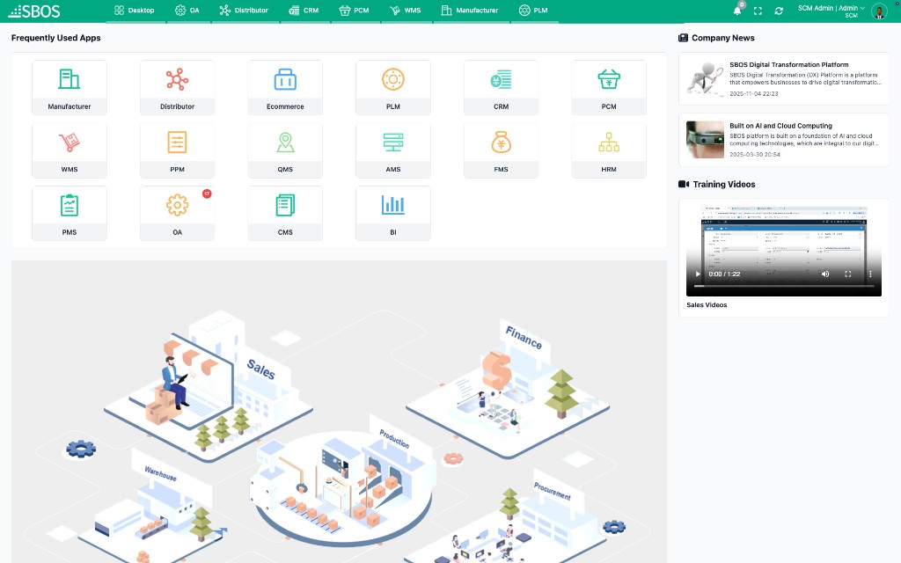Open the CRM app tile

pyautogui.click(x=501, y=87)
